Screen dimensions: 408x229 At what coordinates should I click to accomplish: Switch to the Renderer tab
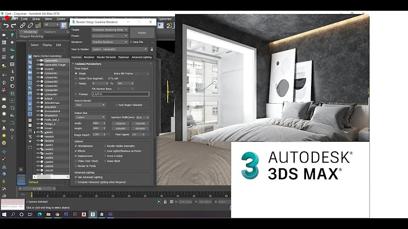(89, 57)
